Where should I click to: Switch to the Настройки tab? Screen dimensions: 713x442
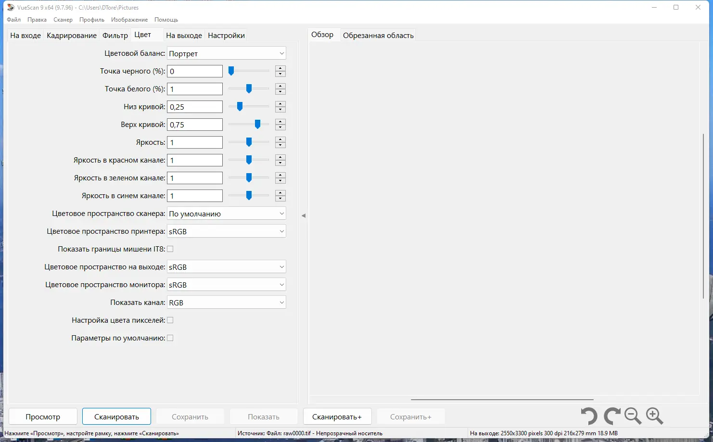click(x=227, y=36)
